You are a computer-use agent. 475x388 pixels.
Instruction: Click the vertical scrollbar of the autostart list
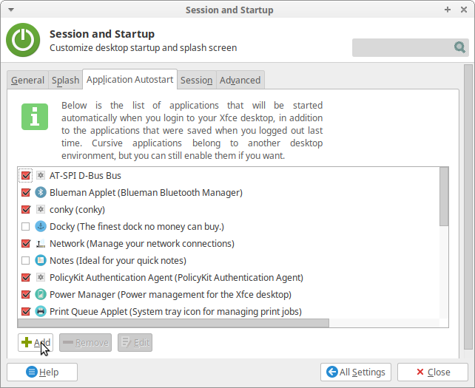[x=444, y=197]
